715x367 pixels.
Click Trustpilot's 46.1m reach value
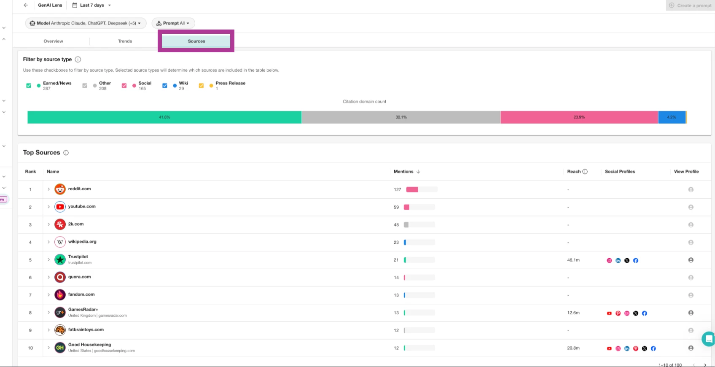point(573,260)
